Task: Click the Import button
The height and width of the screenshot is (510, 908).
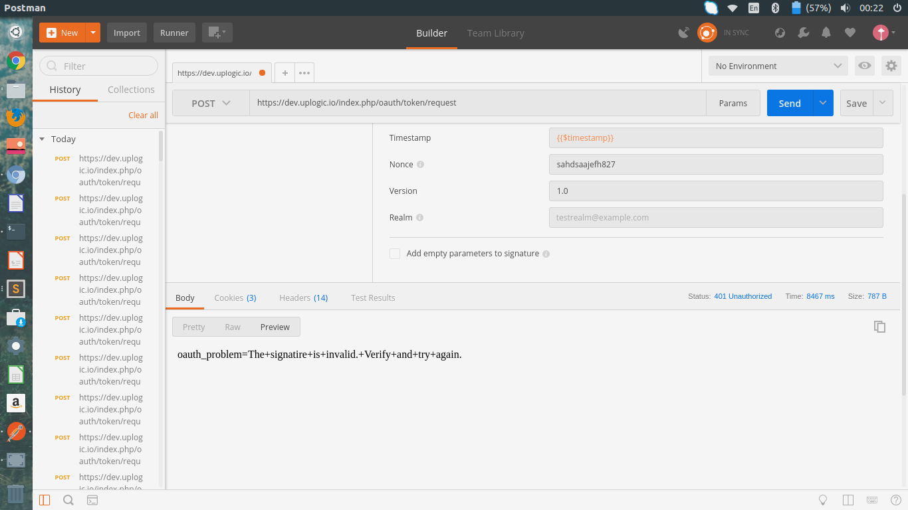Action: 126,33
